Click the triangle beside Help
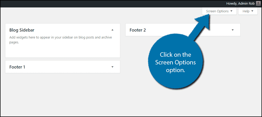 [252, 11]
